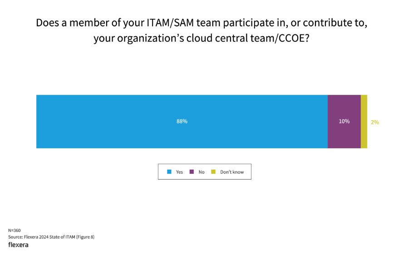The image size is (413, 259).
Task: Click the purple No bar segment
Action: pos(344,136)
